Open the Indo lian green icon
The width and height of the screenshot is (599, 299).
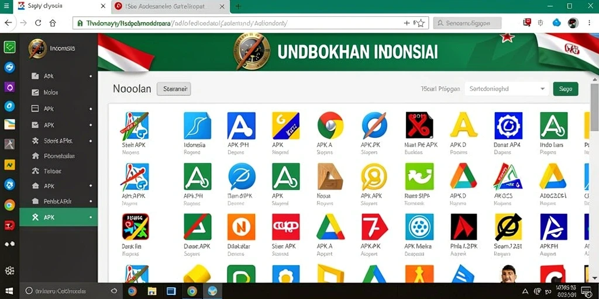pyautogui.click(x=553, y=126)
